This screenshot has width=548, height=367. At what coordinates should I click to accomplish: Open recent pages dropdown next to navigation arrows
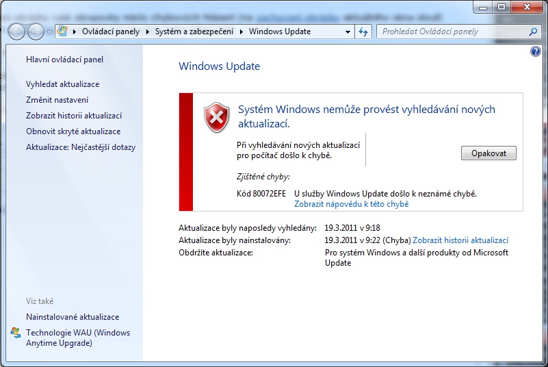pyautogui.click(x=49, y=32)
